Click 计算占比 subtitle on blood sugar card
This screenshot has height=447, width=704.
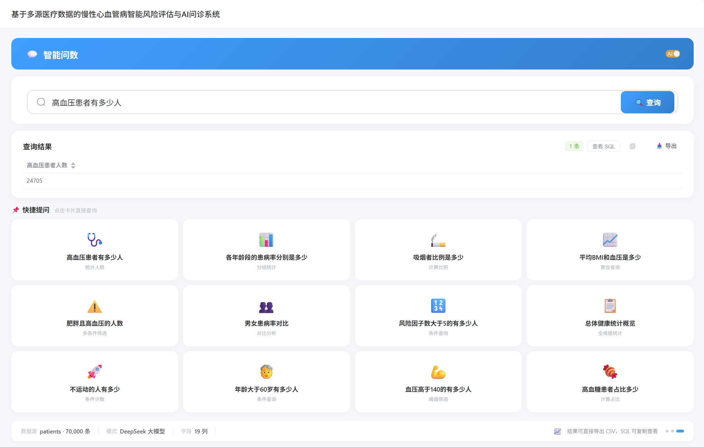tap(610, 399)
